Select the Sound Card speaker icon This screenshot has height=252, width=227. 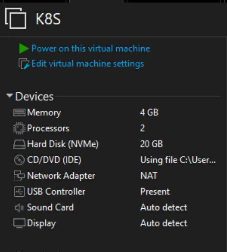click(19, 208)
